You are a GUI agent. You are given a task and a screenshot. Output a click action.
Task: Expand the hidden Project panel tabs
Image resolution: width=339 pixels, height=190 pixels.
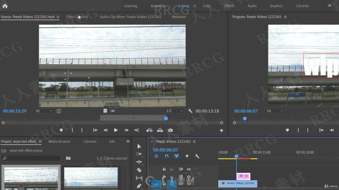(128, 141)
